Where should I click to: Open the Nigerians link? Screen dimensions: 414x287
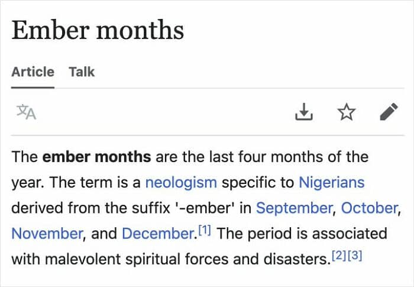(x=331, y=182)
